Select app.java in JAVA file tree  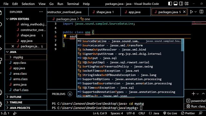tap(26, 68)
